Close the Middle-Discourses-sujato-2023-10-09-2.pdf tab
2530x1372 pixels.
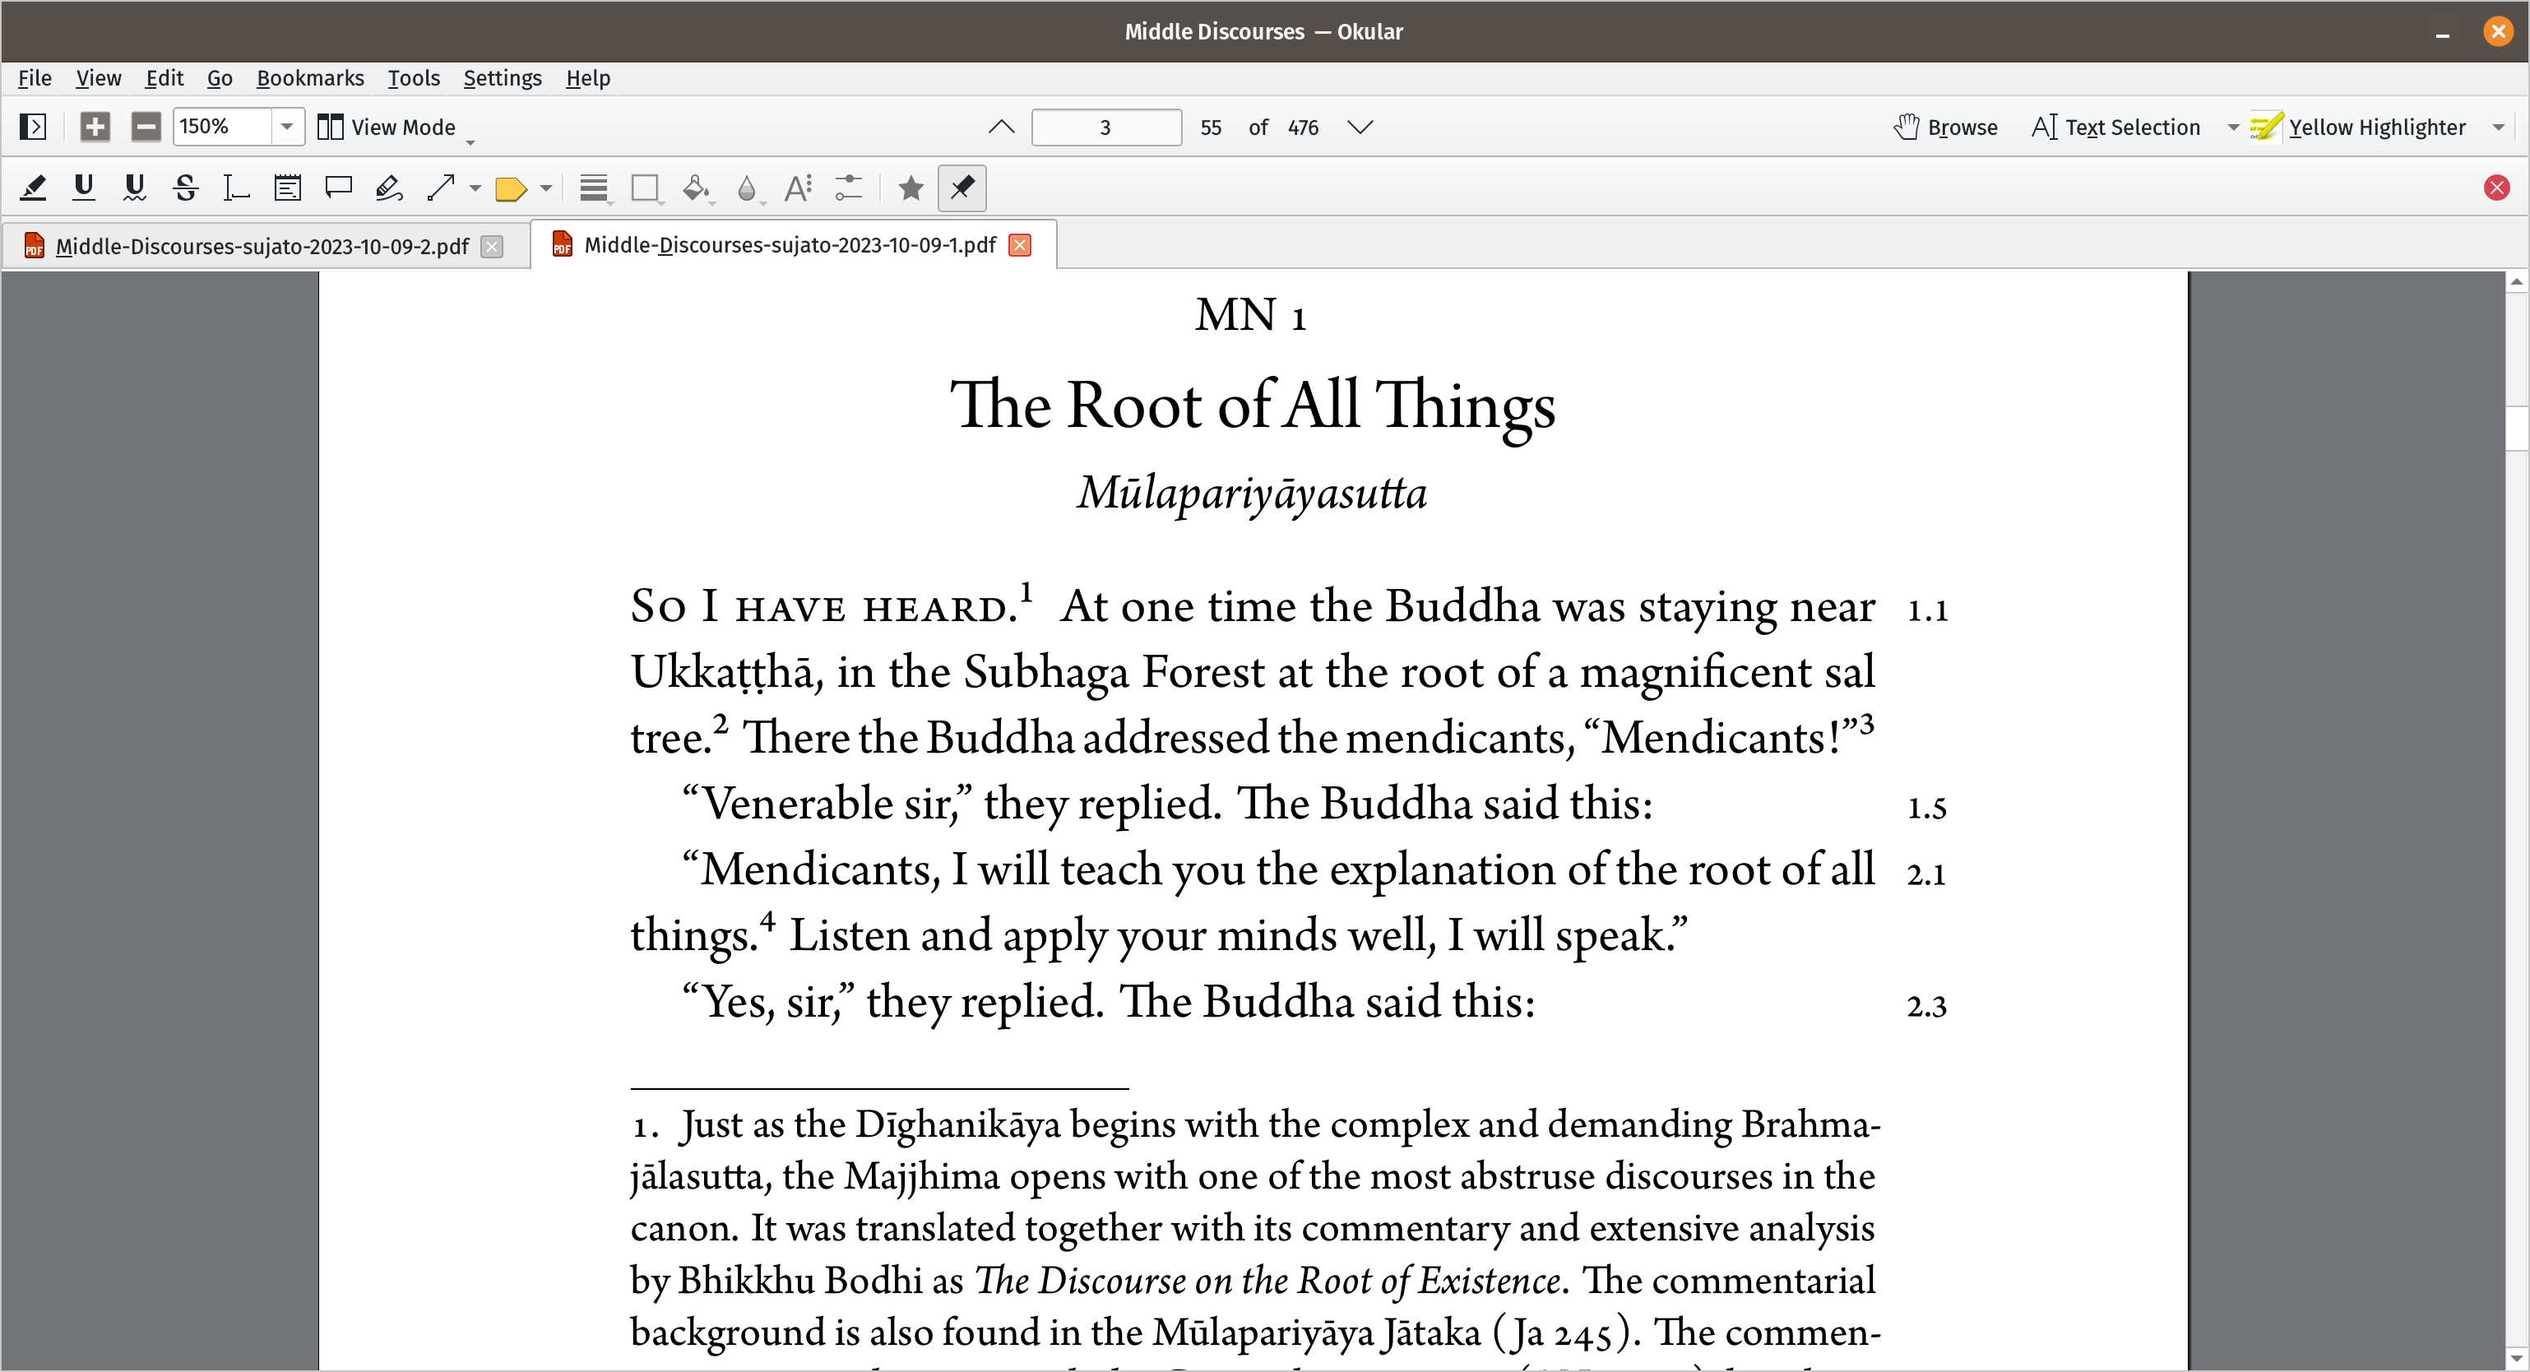pyautogui.click(x=492, y=247)
